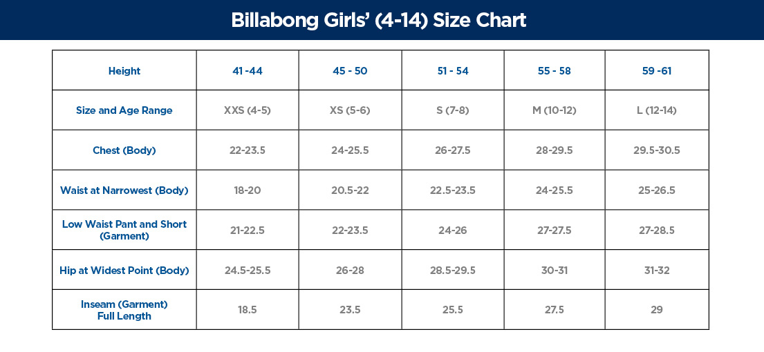This screenshot has width=764, height=352.
Task: Click the XS (5-6) size cell
Action: pos(350,110)
